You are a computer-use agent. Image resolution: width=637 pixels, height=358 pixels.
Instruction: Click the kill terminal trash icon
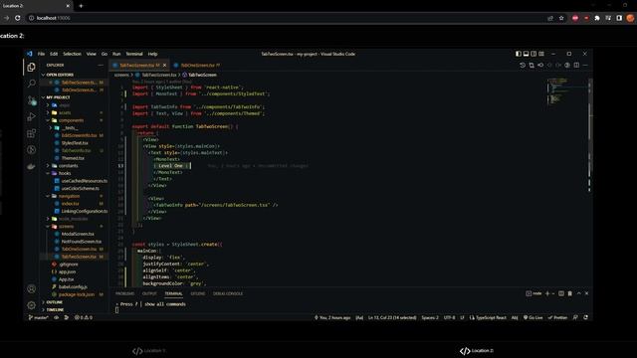(570, 293)
